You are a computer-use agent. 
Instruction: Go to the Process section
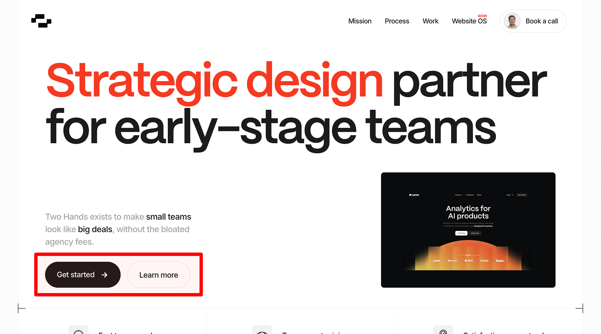397,21
